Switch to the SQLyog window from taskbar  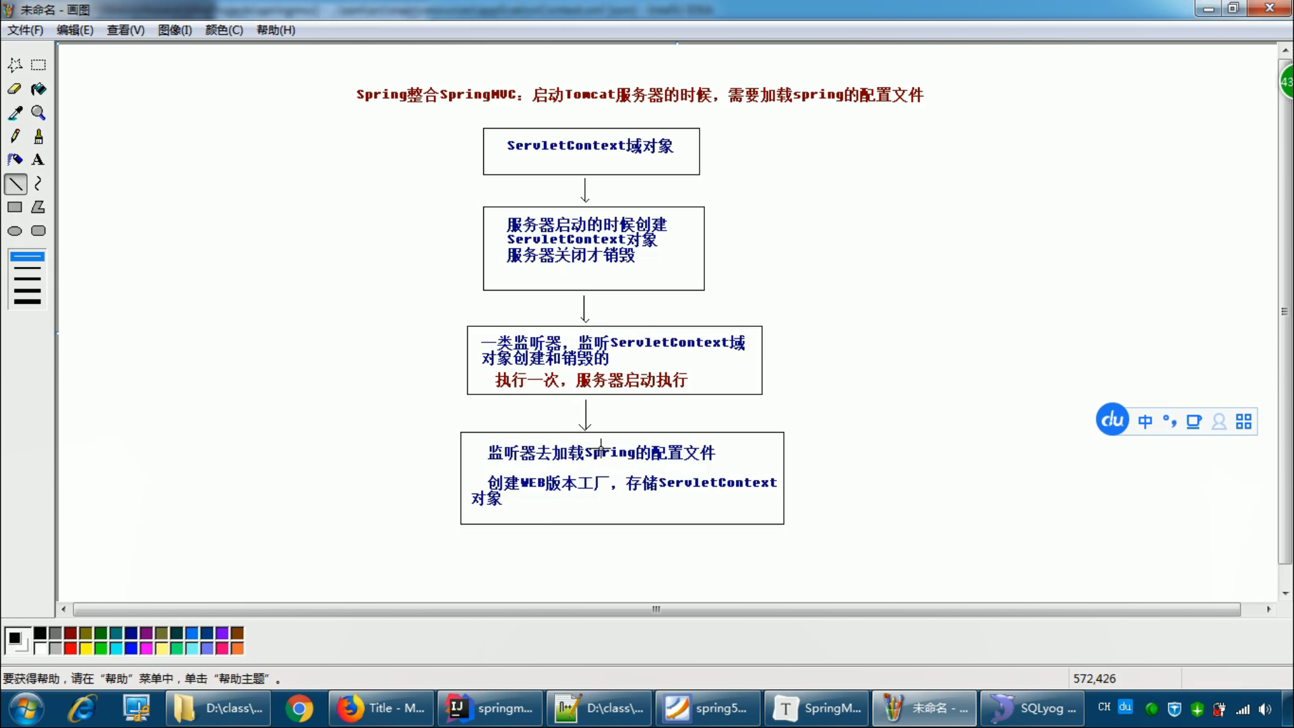(1033, 708)
